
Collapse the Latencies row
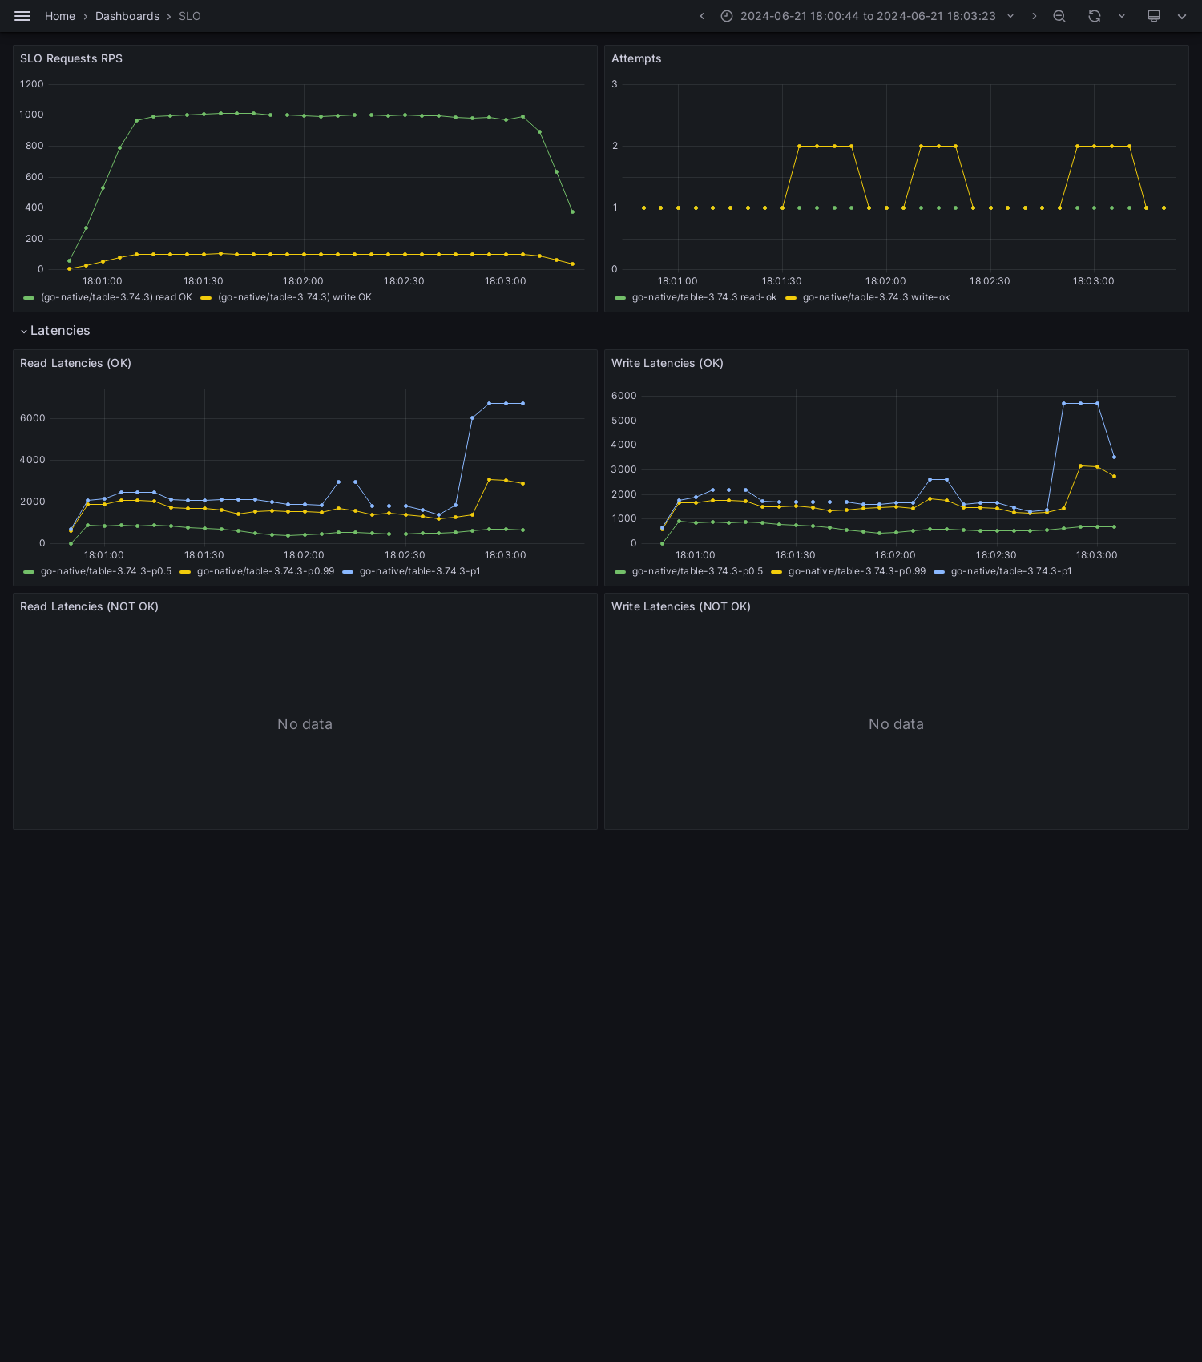[55, 331]
